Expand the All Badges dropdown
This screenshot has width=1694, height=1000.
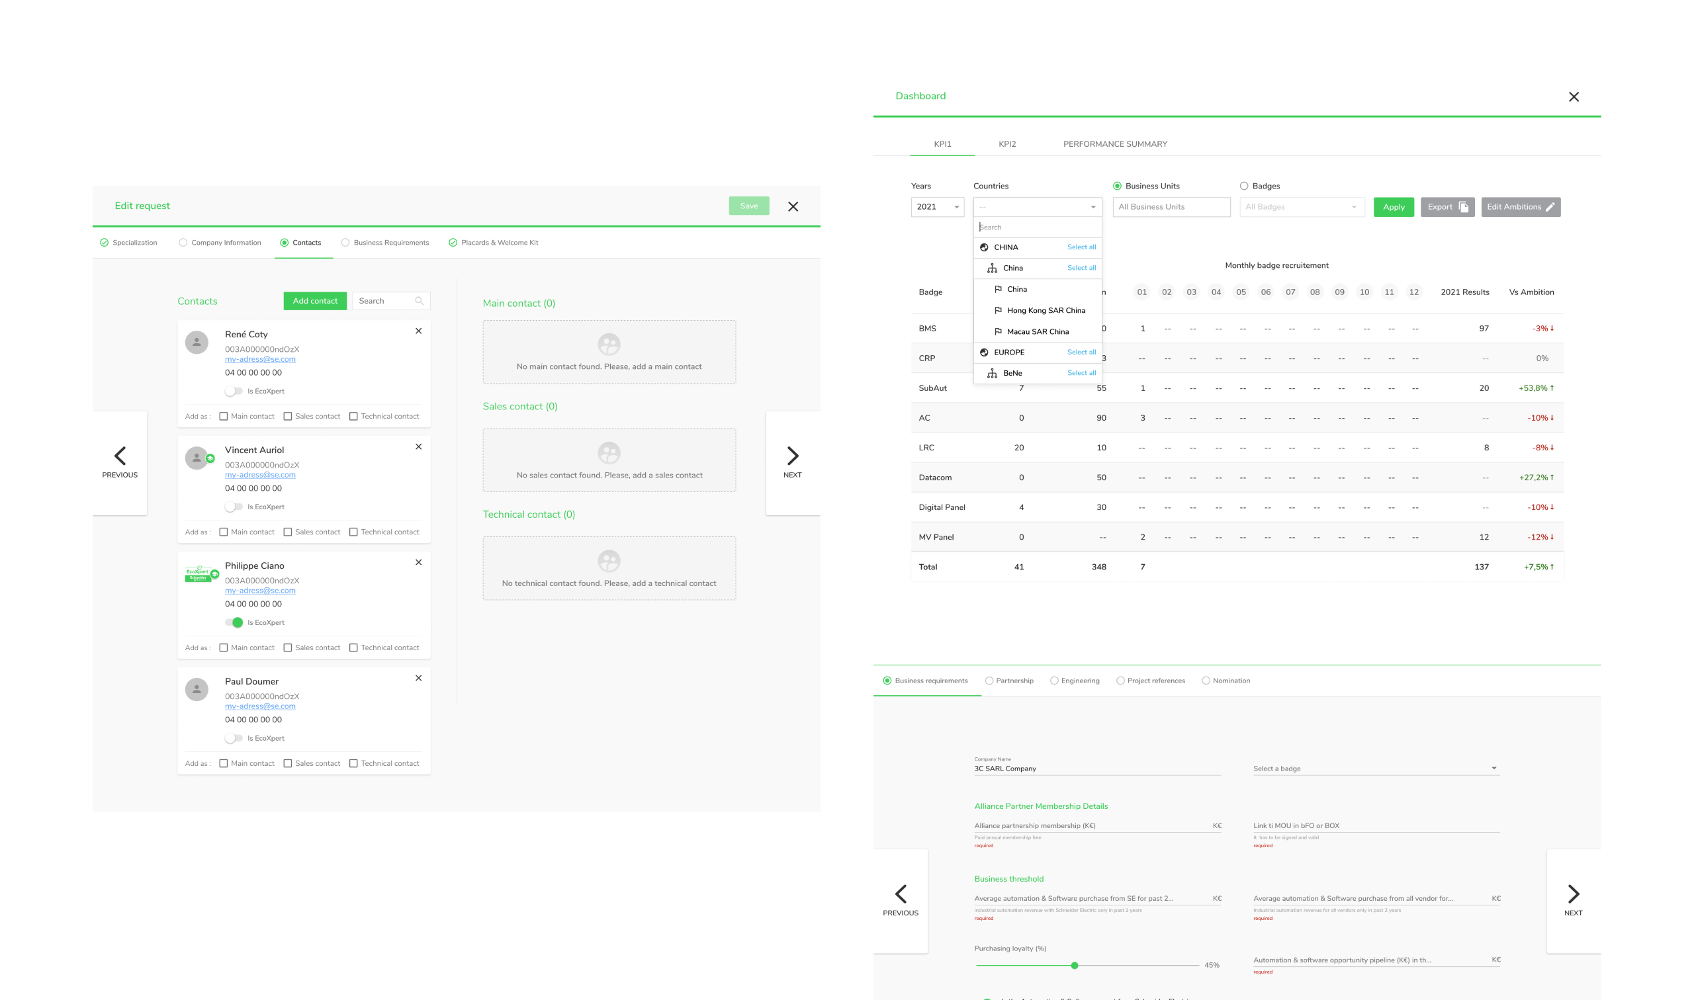pos(1301,207)
